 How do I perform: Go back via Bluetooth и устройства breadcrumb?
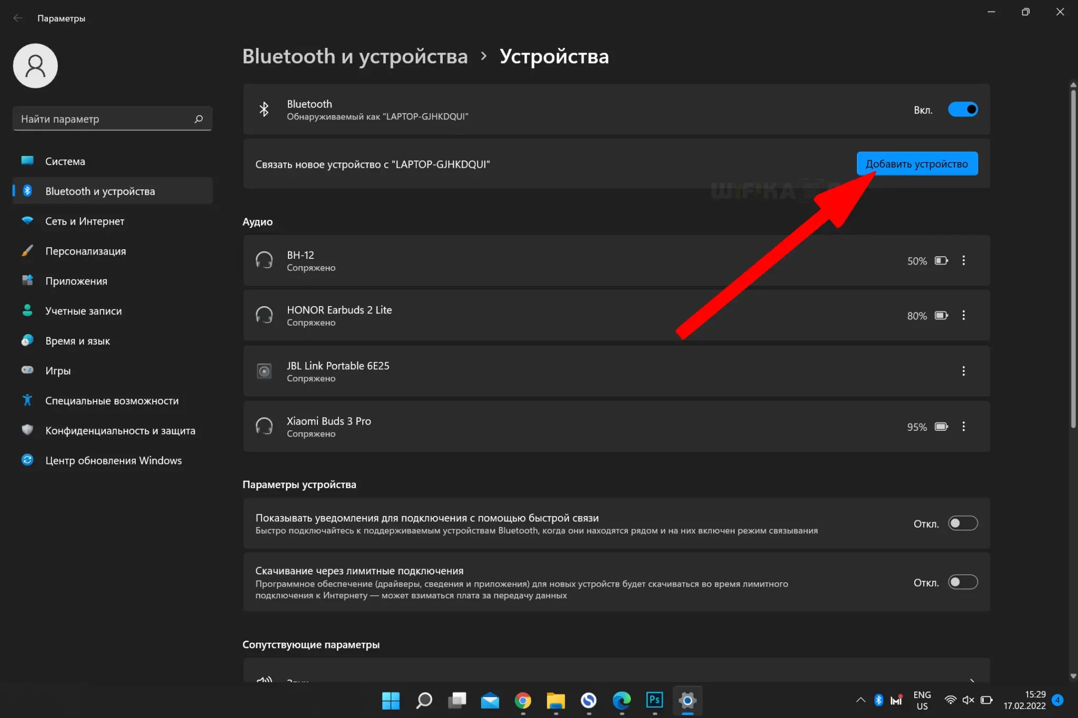(x=355, y=56)
